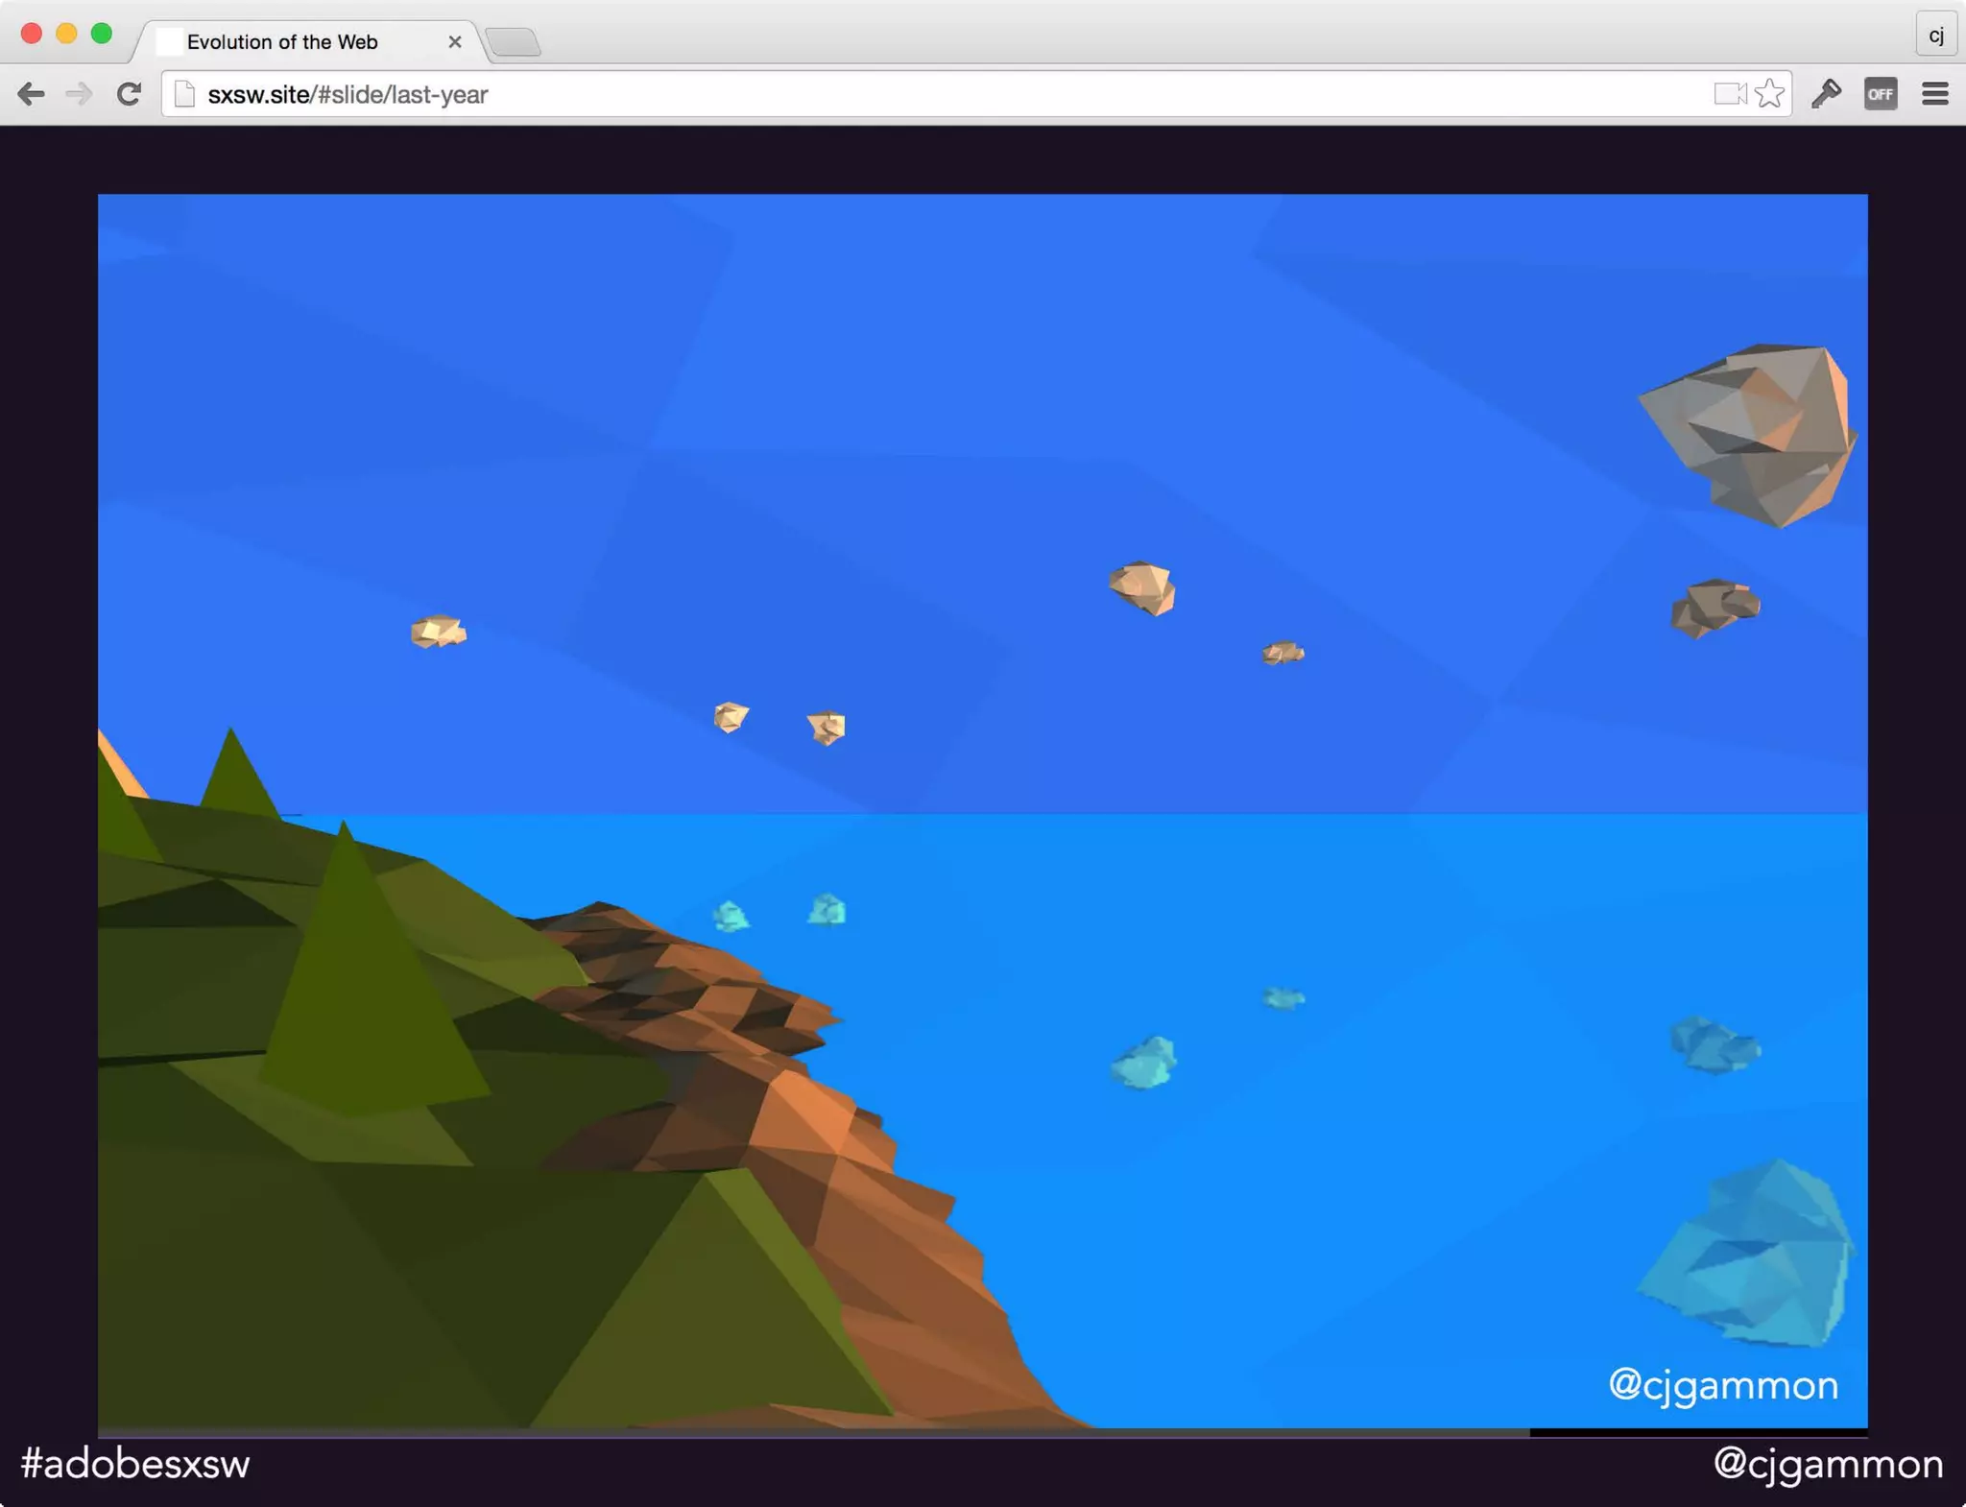Click the @cjgammon handle in the footer

pos(1828,1464)
